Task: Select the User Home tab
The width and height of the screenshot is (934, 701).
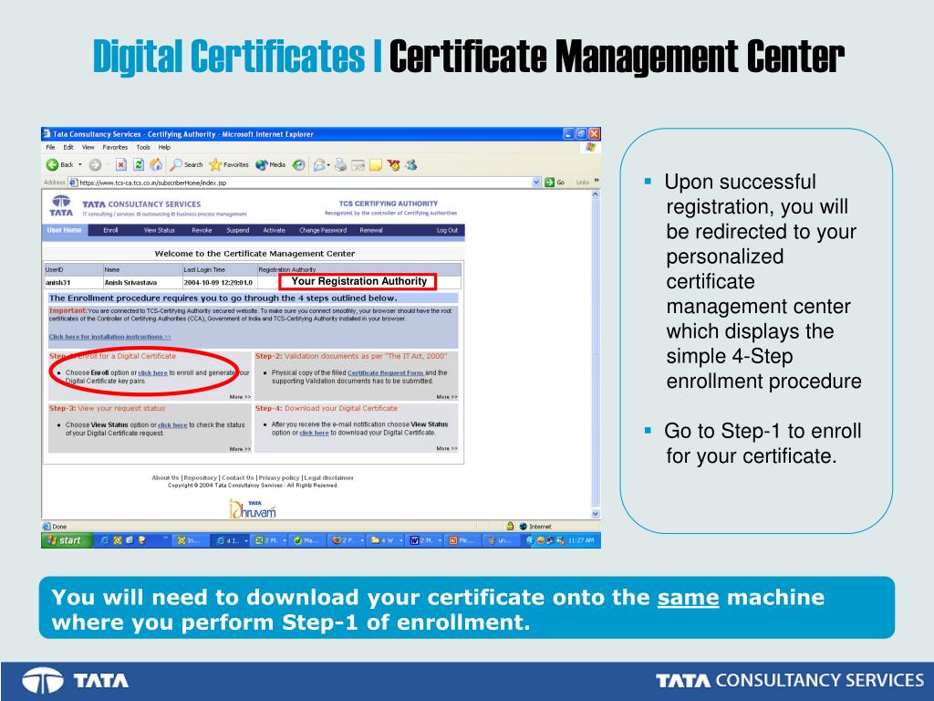Action: tap(65, 230)
